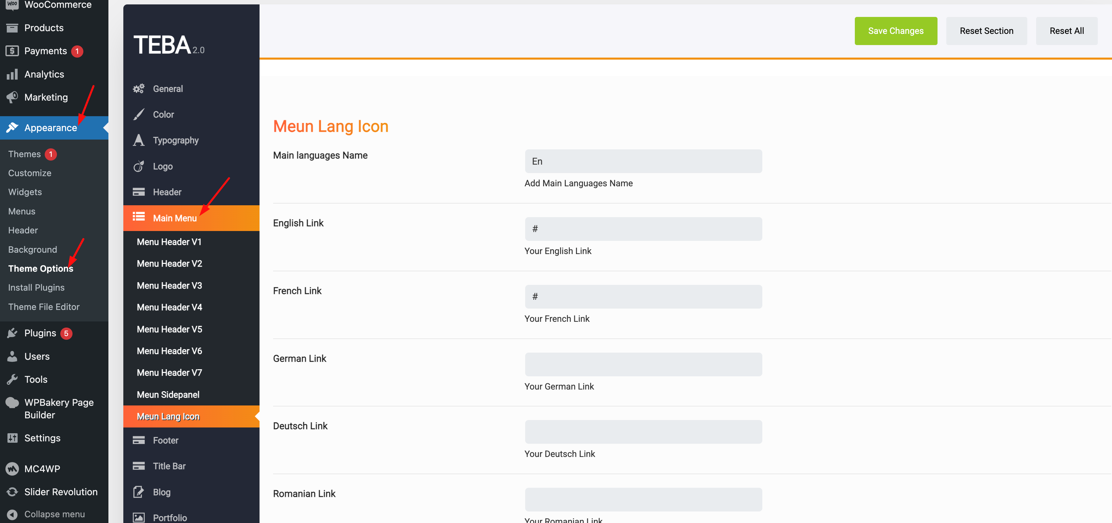Open the Theme File Editor link

point(44,307)
